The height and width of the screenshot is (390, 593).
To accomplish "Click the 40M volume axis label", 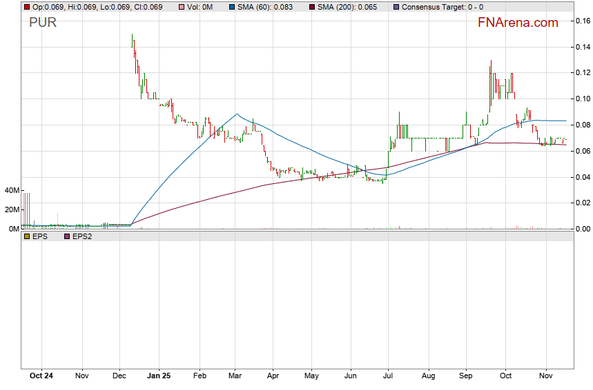I will click(12, 190).
